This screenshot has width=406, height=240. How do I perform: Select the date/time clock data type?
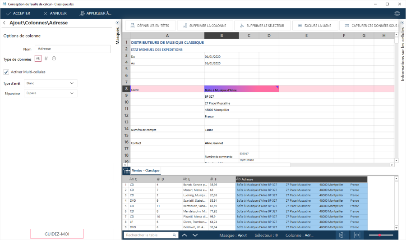pyautogui.click(x=54, y=59)
